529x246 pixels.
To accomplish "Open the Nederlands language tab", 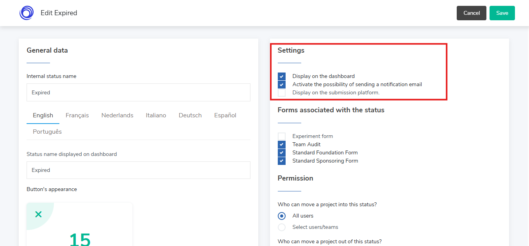I will click(x=117, y=115).
